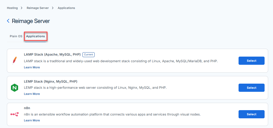Select the LAMP Stack application

pos(251,61)
